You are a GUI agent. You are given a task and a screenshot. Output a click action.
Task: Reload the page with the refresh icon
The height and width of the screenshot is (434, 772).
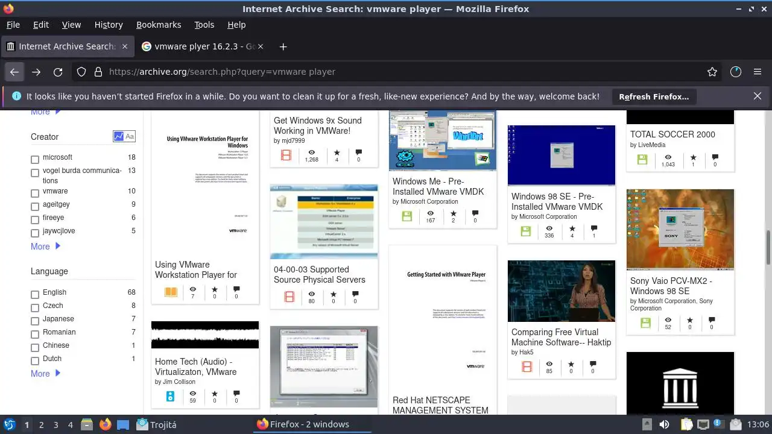58,72
